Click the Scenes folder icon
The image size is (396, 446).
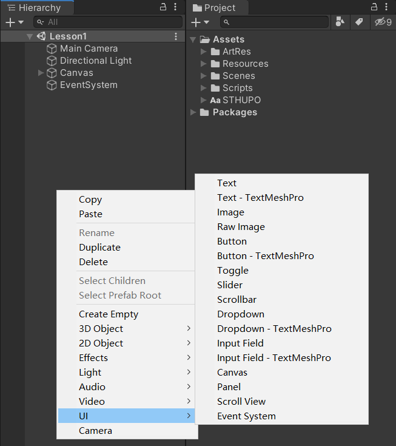point(215,76)
